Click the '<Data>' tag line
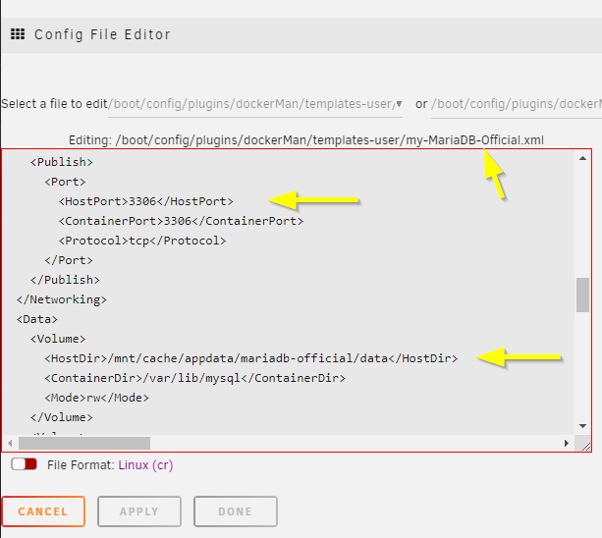Viewport: 602px width, 538px height. click(x=37, y=319)
